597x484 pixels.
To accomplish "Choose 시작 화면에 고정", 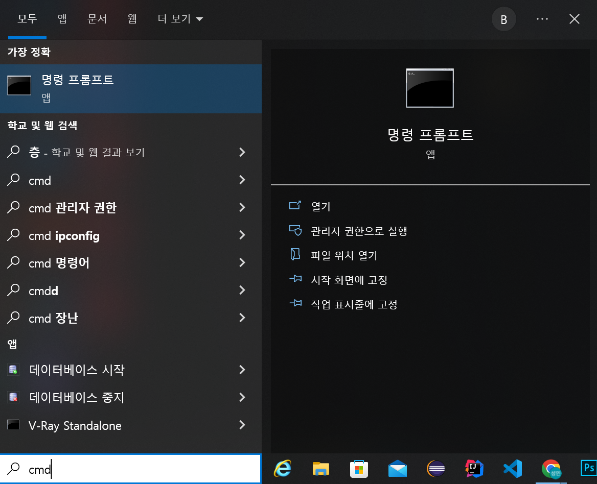I will [x=349, y=280].
